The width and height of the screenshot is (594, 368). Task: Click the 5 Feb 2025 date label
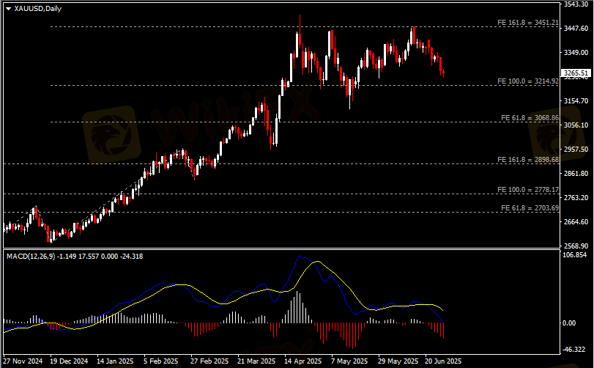pos(160,361)
